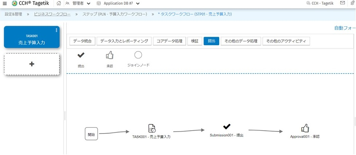Add a new task with plus card
356x155 pixels.
[x=32, y=64]
